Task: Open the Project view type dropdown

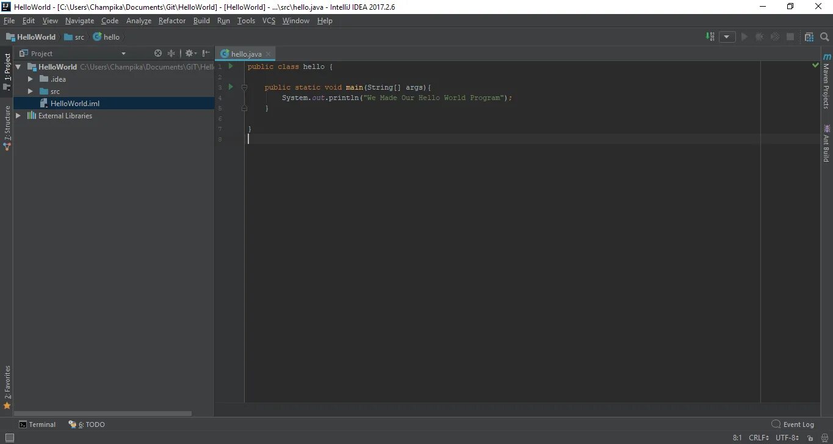Action: pos(123,54)
